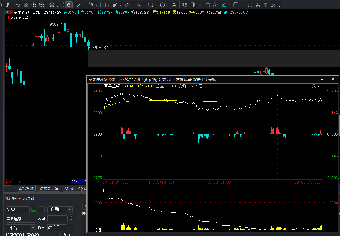Select the vertical cycle lines tool
Image resolution: width=340 pixels, height=236 pixels.
click(x=103, y=5)
